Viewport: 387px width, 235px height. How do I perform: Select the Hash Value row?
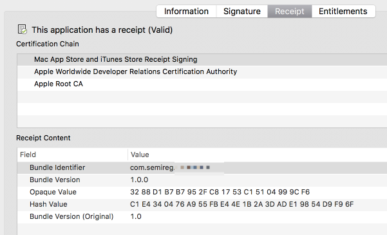pyautogui.click(x=202, y=204)
